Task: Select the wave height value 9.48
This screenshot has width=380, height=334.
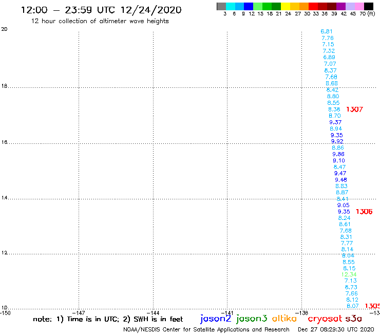Action: (x=341, y=180)
